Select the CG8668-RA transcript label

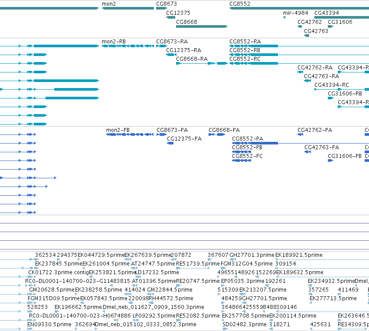[x=192, y=59]
